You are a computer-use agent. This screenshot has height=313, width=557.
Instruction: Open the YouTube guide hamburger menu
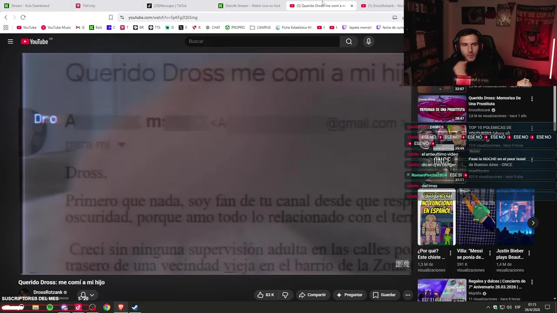10,41
